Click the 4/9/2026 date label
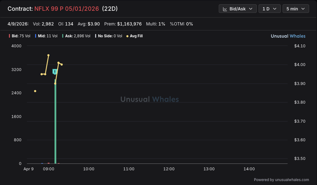317x185 pixels. coord(18,24)
